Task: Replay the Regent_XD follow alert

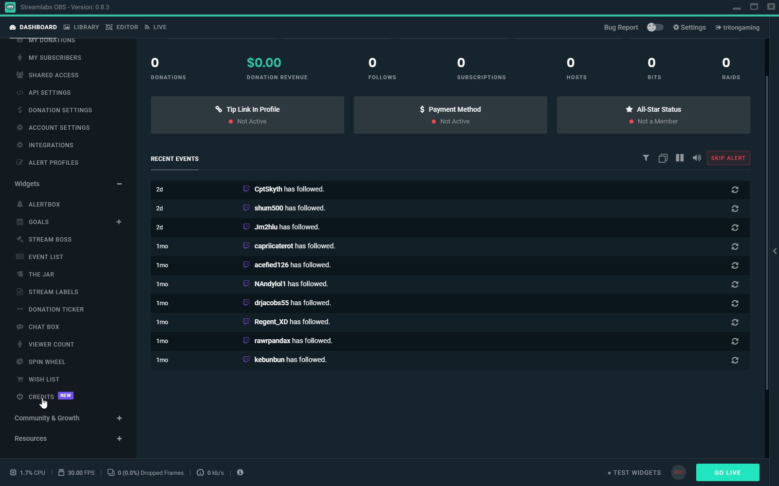Action: pos(735,322)
